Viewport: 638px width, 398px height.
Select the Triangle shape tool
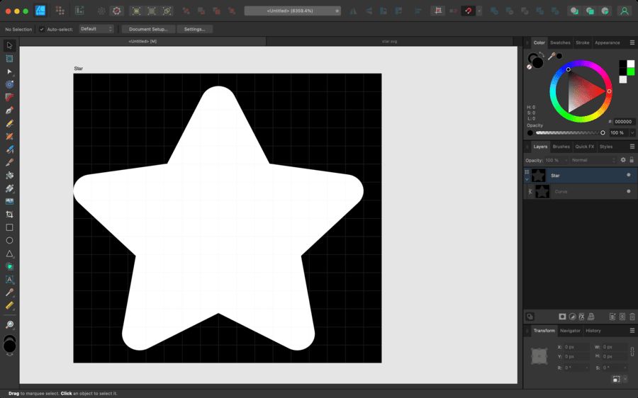pyautogui.click(x=9, y=254)
